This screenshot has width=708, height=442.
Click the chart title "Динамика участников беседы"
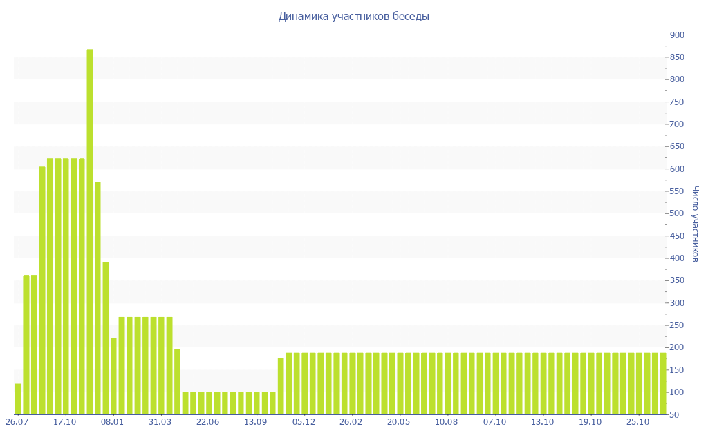point(353,17)
